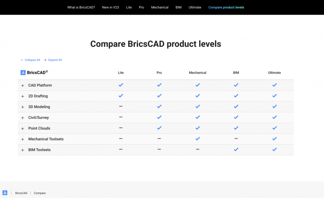Click Lite checkmark in 2D Drafting row
Screen dimensions: 324x198
121,96
